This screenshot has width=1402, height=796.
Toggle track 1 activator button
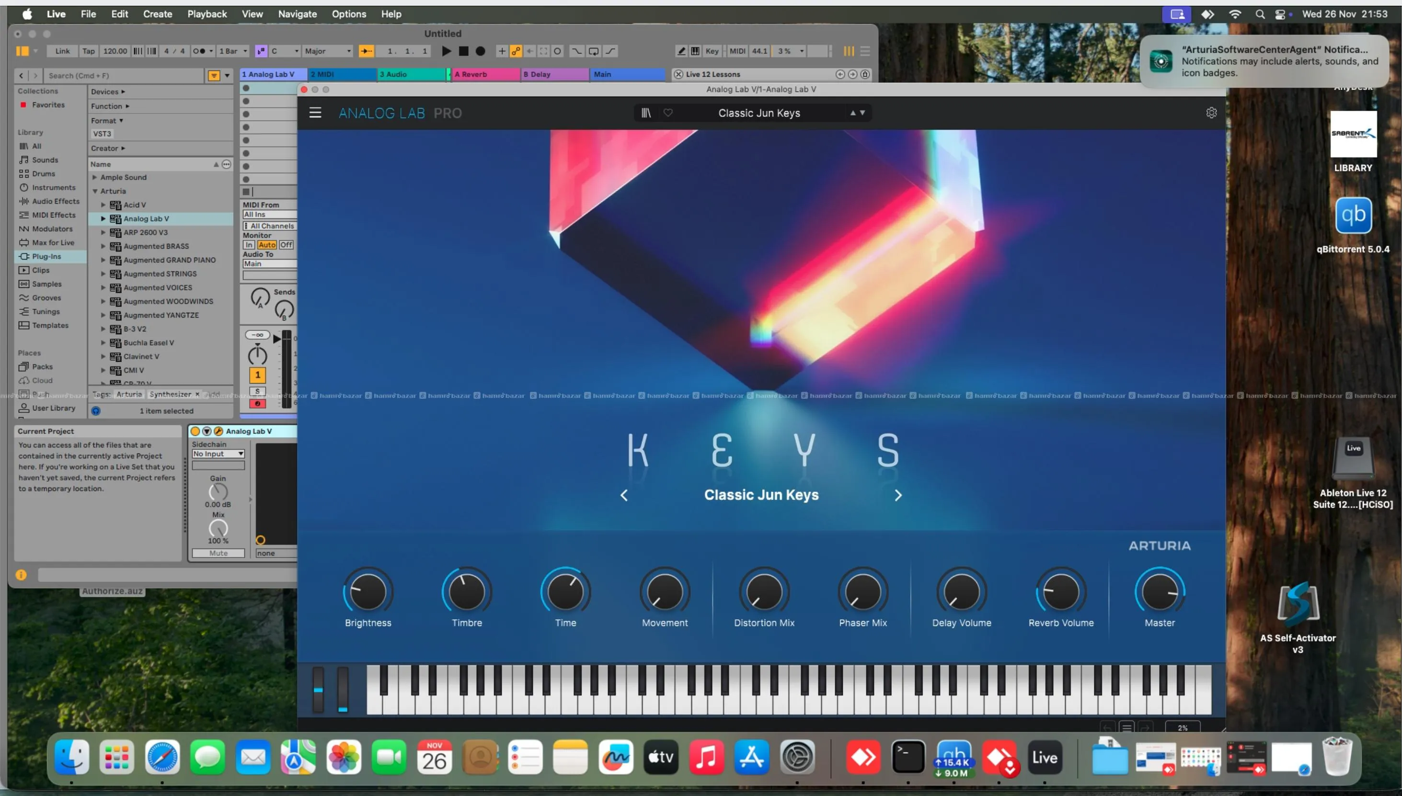pos(257,375)
